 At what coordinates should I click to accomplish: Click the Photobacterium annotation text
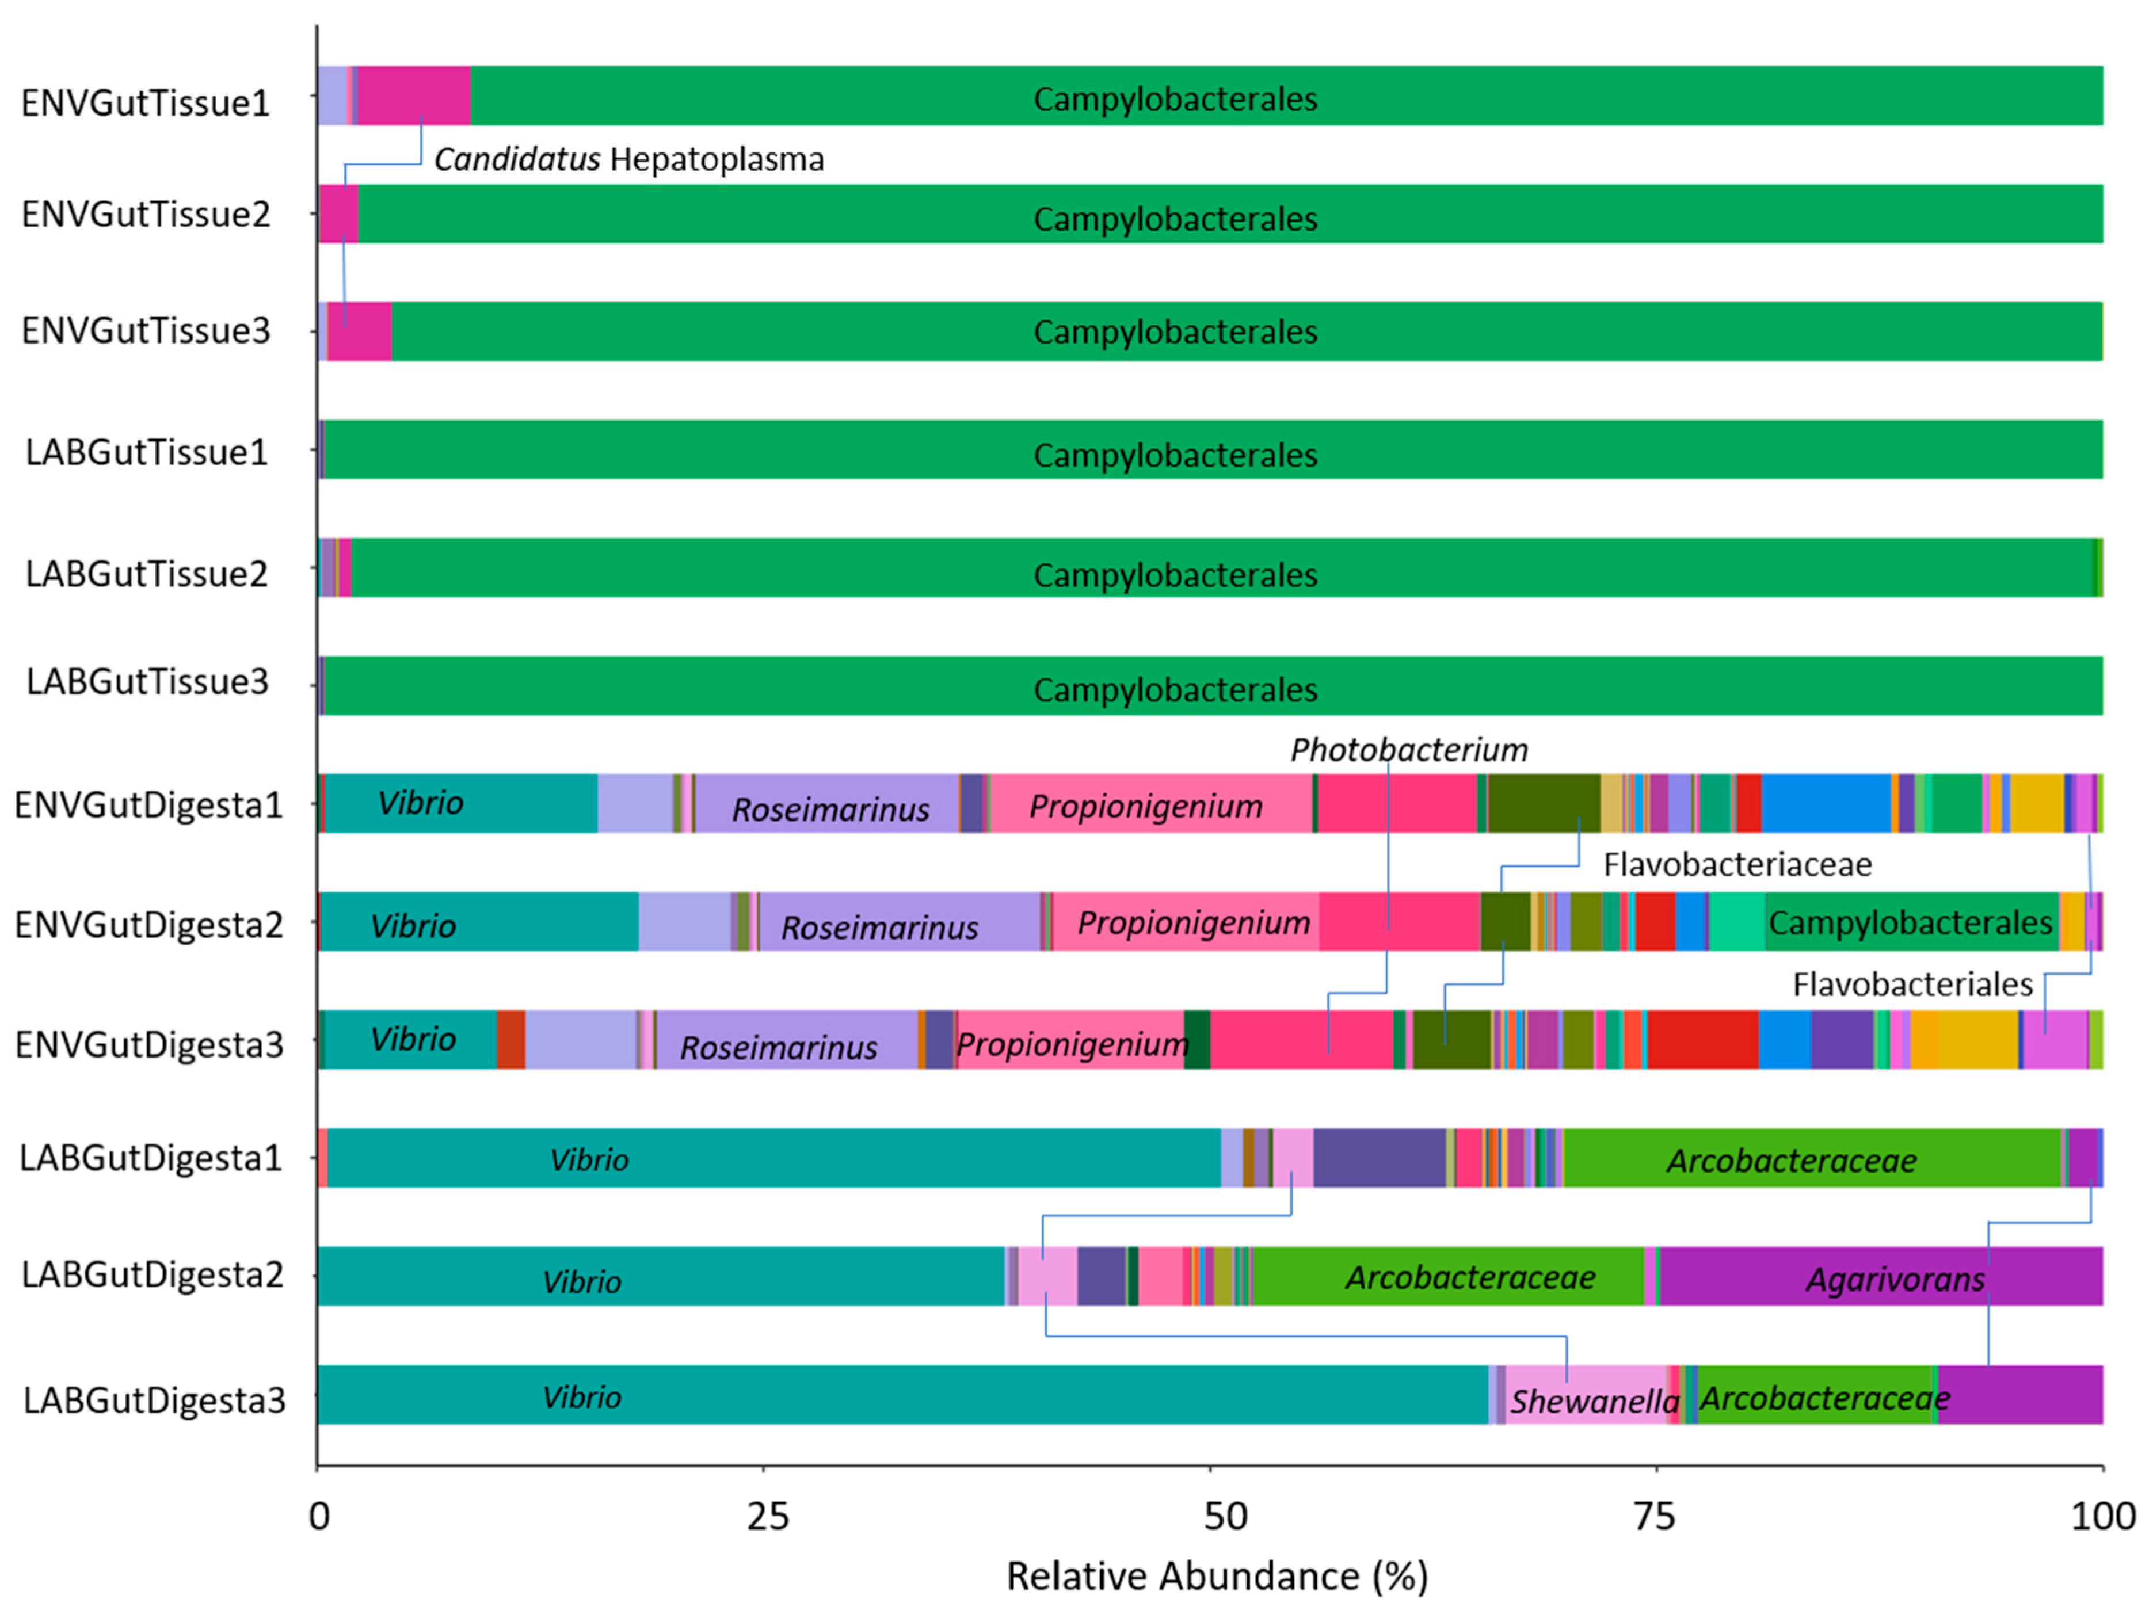click(1408, 750)
